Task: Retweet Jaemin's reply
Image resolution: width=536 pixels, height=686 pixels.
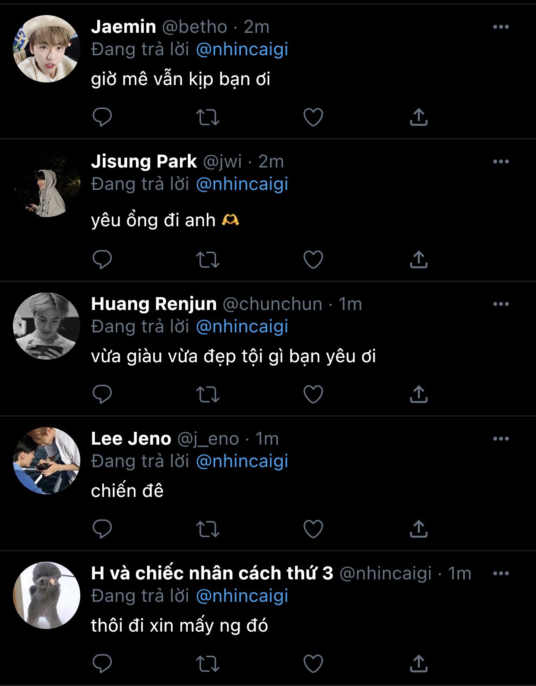Action: (208, 117)
